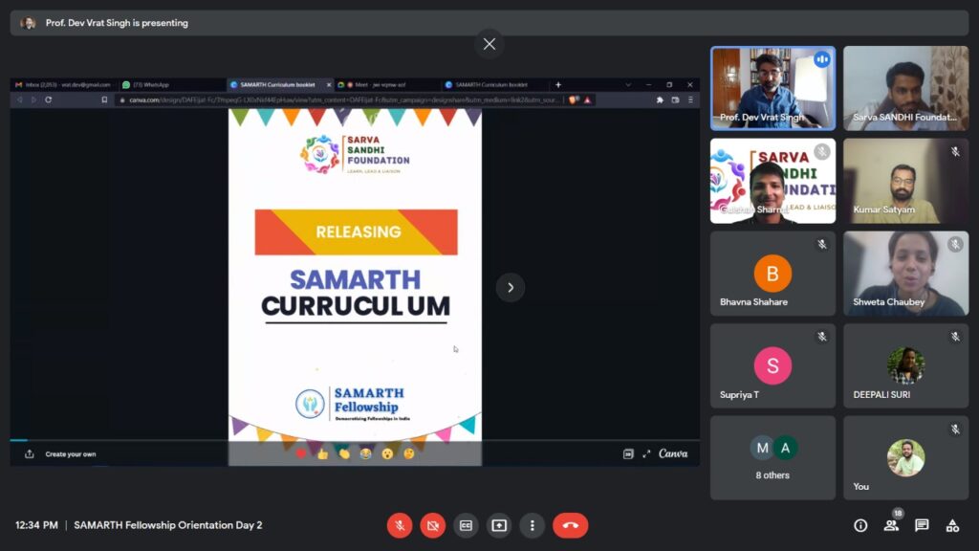The width and height of the screenshot is (979, 551).
Task: Toggle closed captions with the CC button
Action: [x=466, y=525]
